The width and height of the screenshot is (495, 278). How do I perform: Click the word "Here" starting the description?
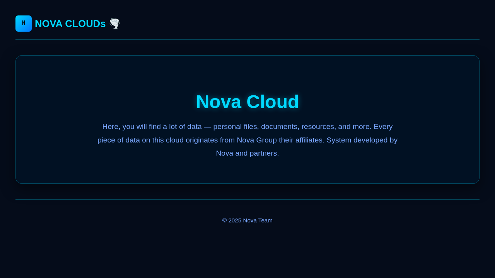[111, 127]
